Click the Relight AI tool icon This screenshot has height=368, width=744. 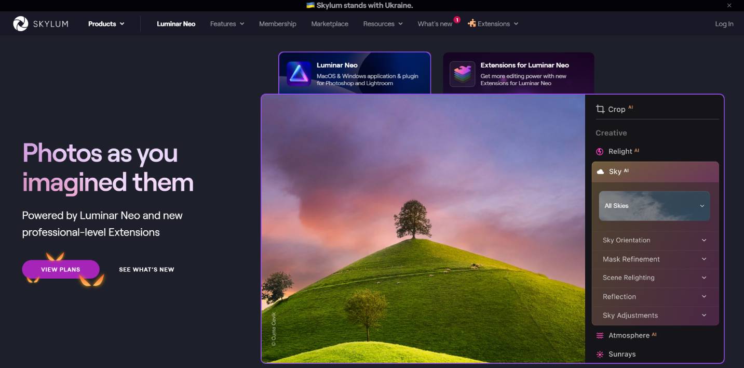(x=600, y=152)
